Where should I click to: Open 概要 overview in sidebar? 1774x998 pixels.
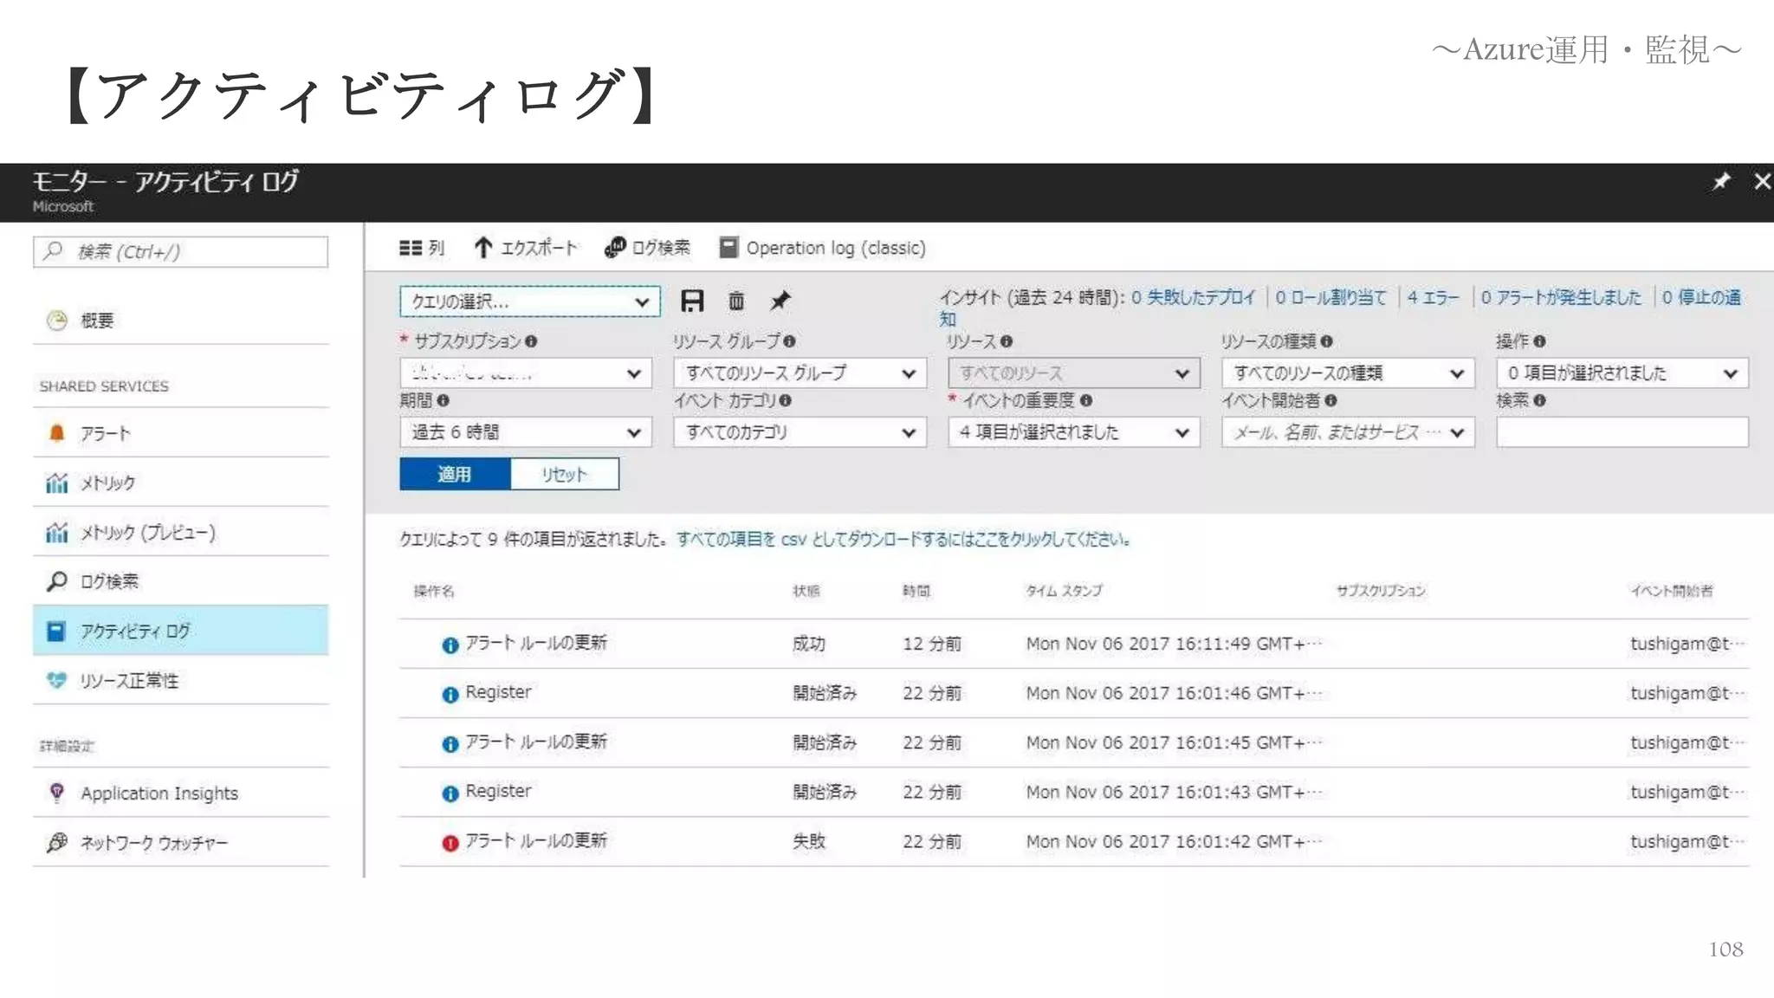180,321
